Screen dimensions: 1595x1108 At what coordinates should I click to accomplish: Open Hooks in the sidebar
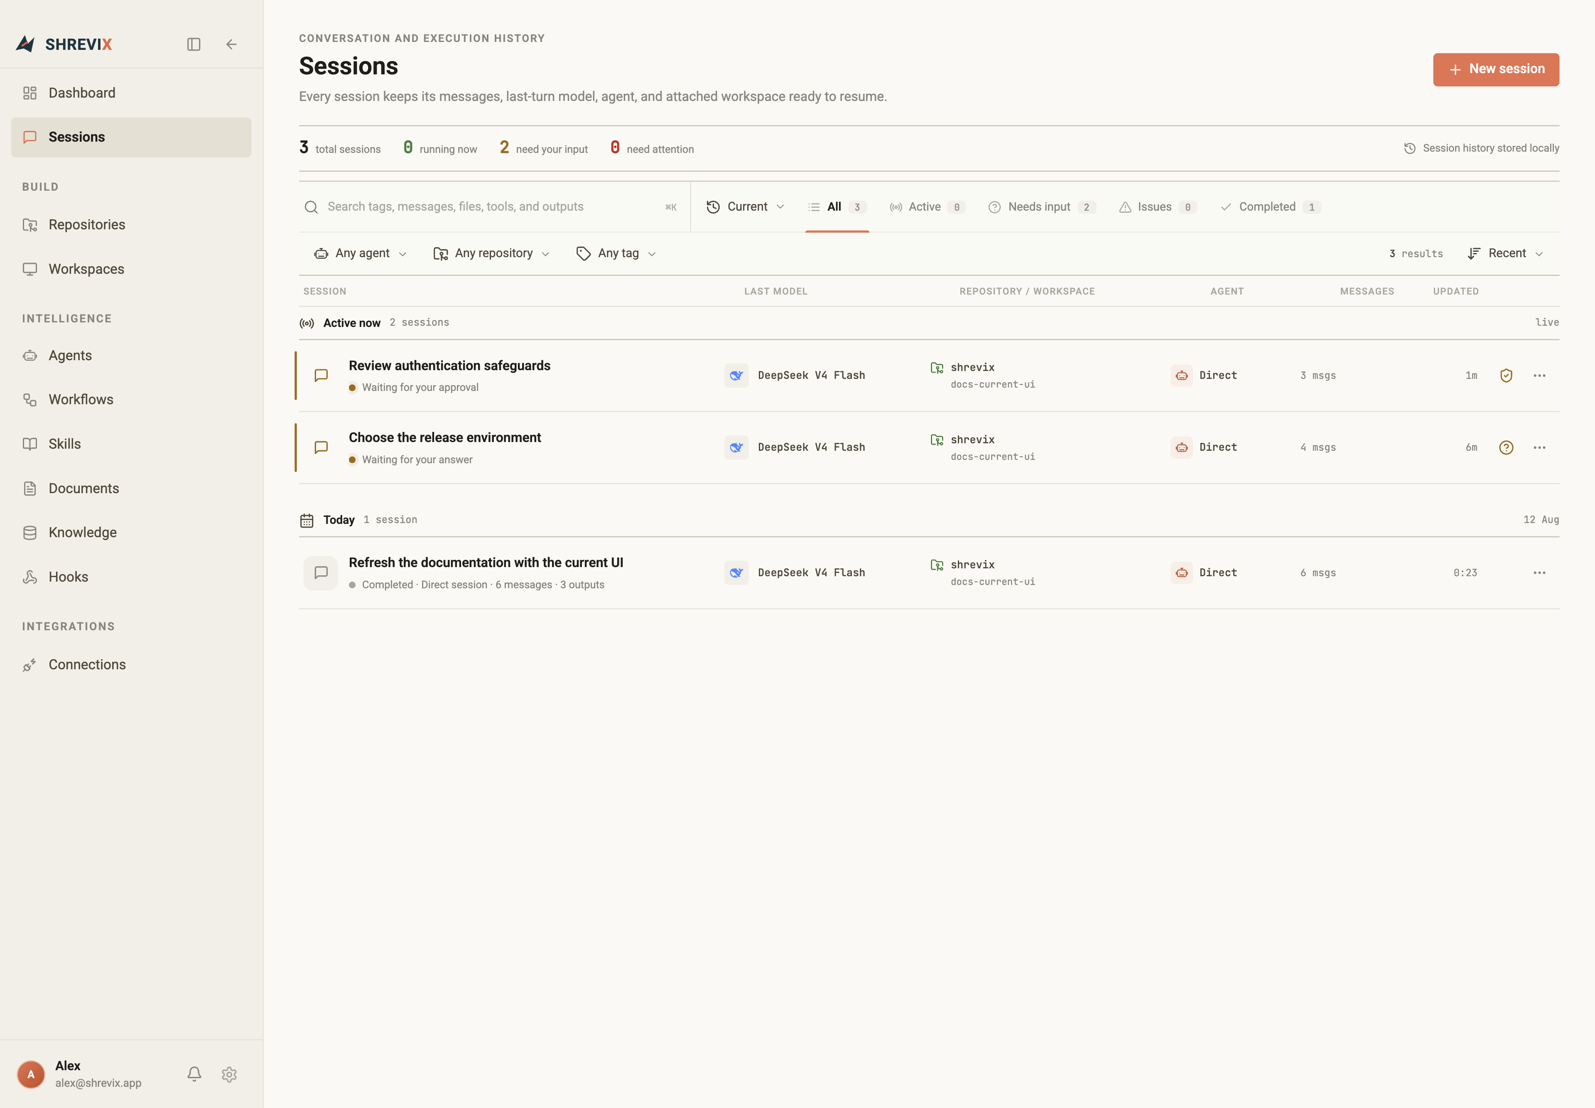point(131,577)
